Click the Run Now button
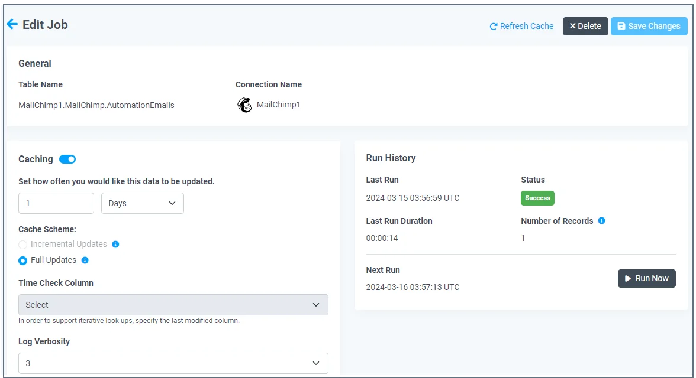Image resolution: width=696 pixels, height=378 pixels. (x=646, y=278)
